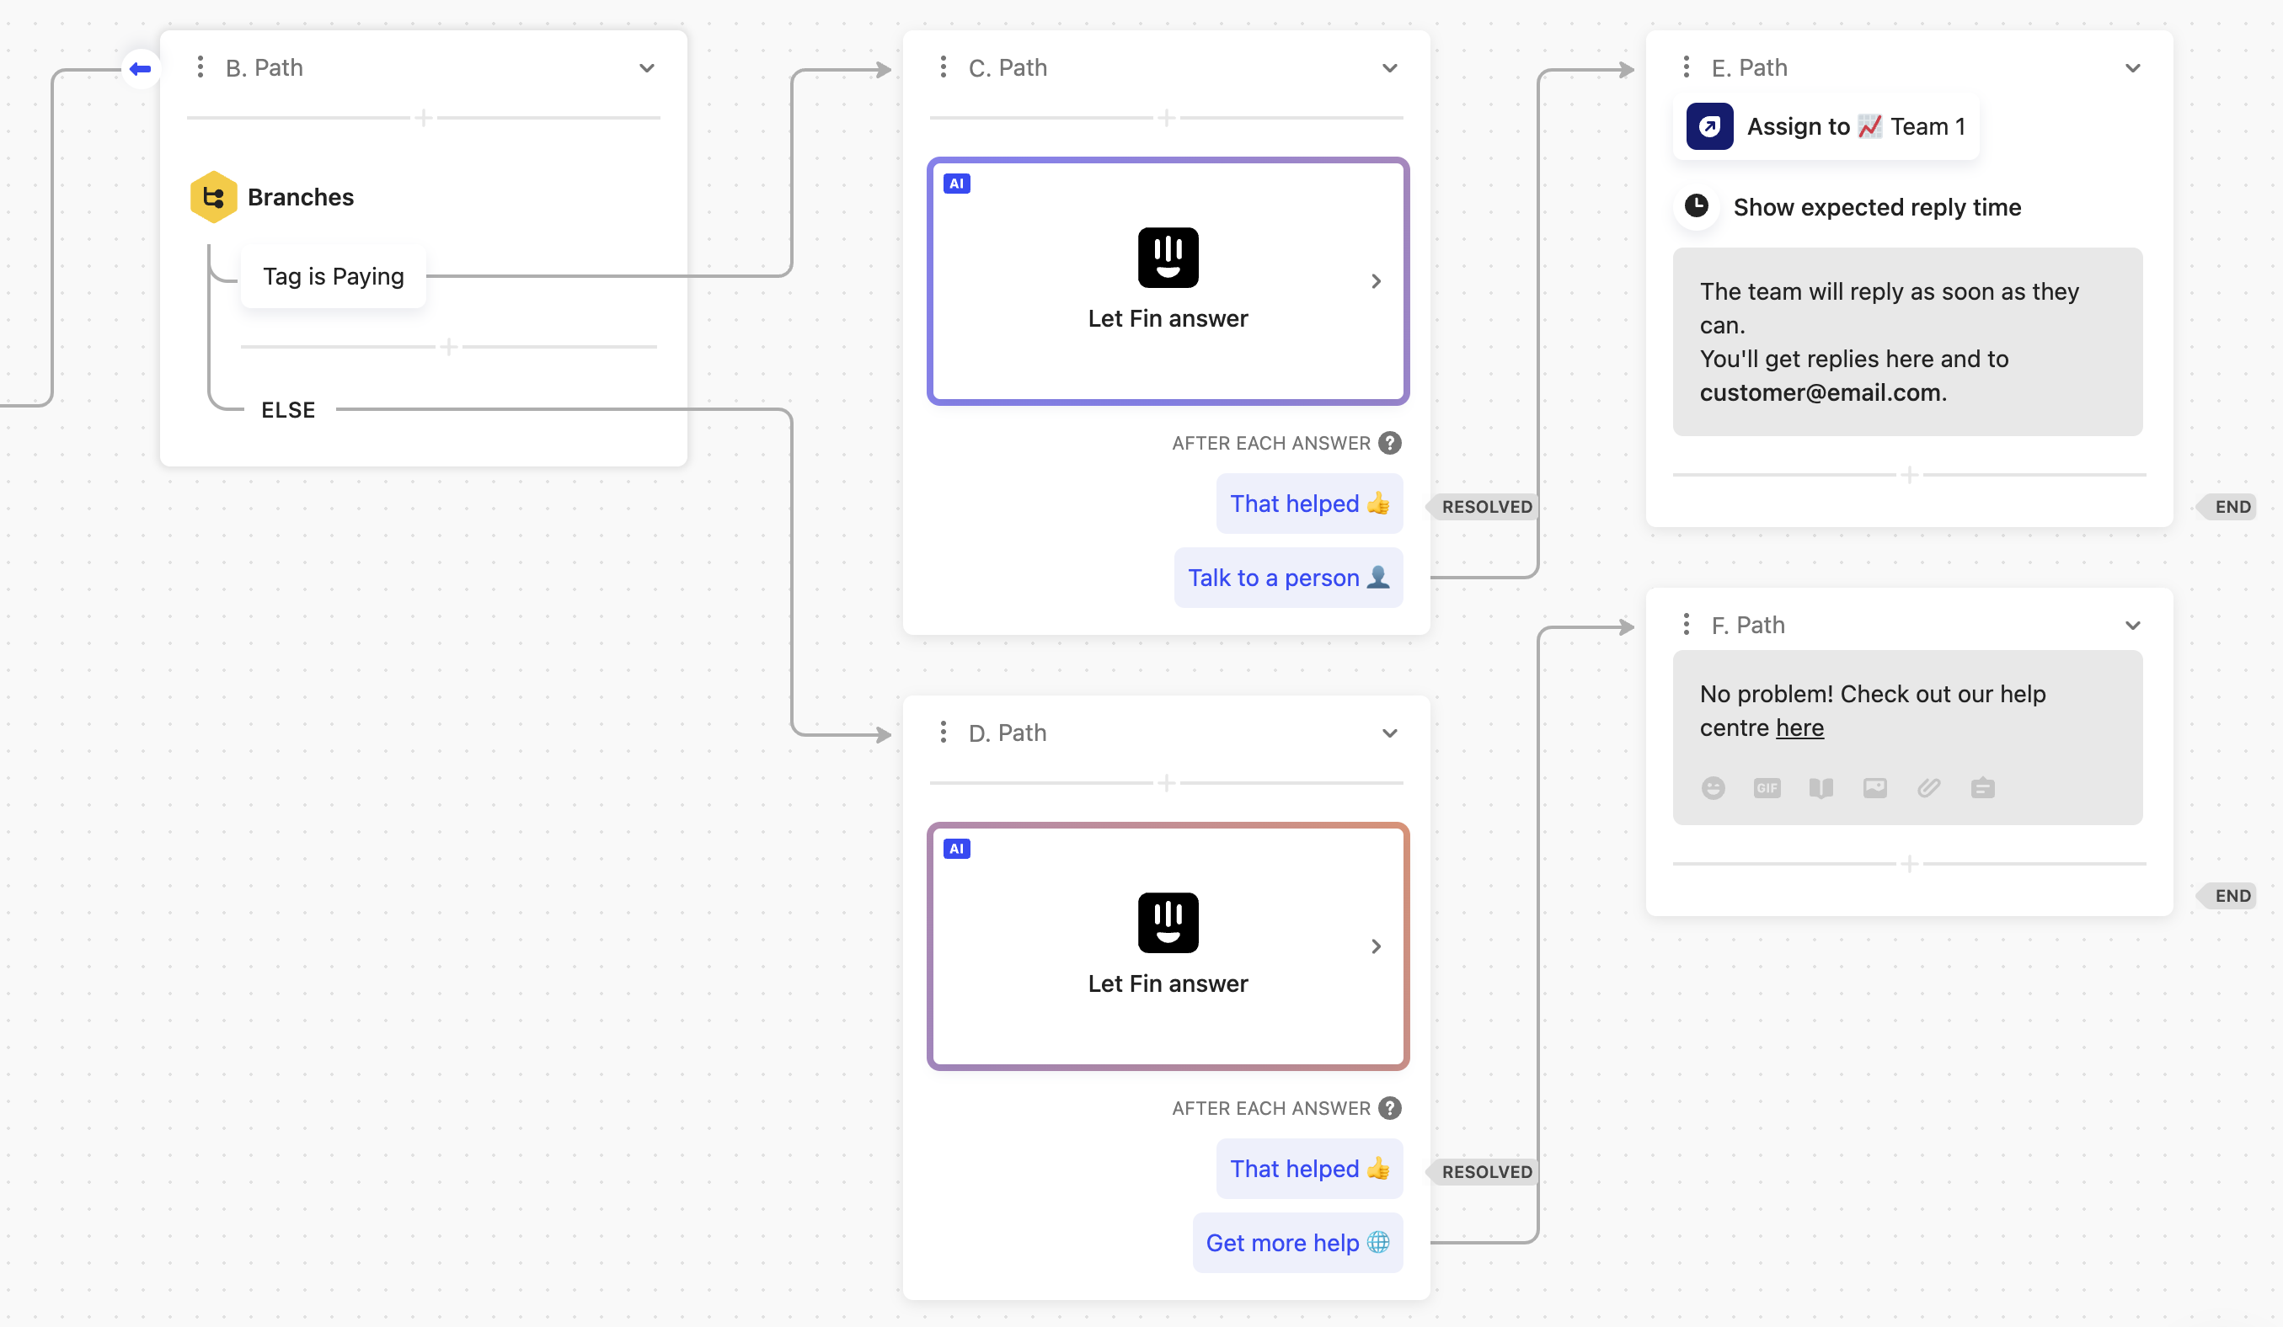Click the Assign to team arrow icon

click(x=1709, y=127)
